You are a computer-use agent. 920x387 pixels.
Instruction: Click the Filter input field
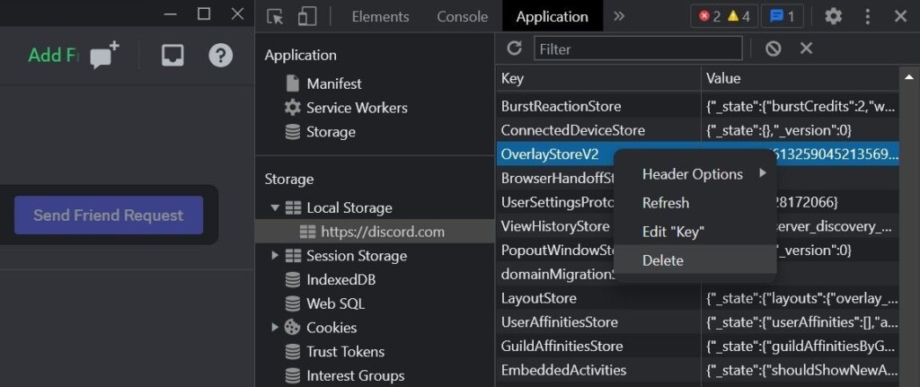pyautogui.click(x=638, y=48)
